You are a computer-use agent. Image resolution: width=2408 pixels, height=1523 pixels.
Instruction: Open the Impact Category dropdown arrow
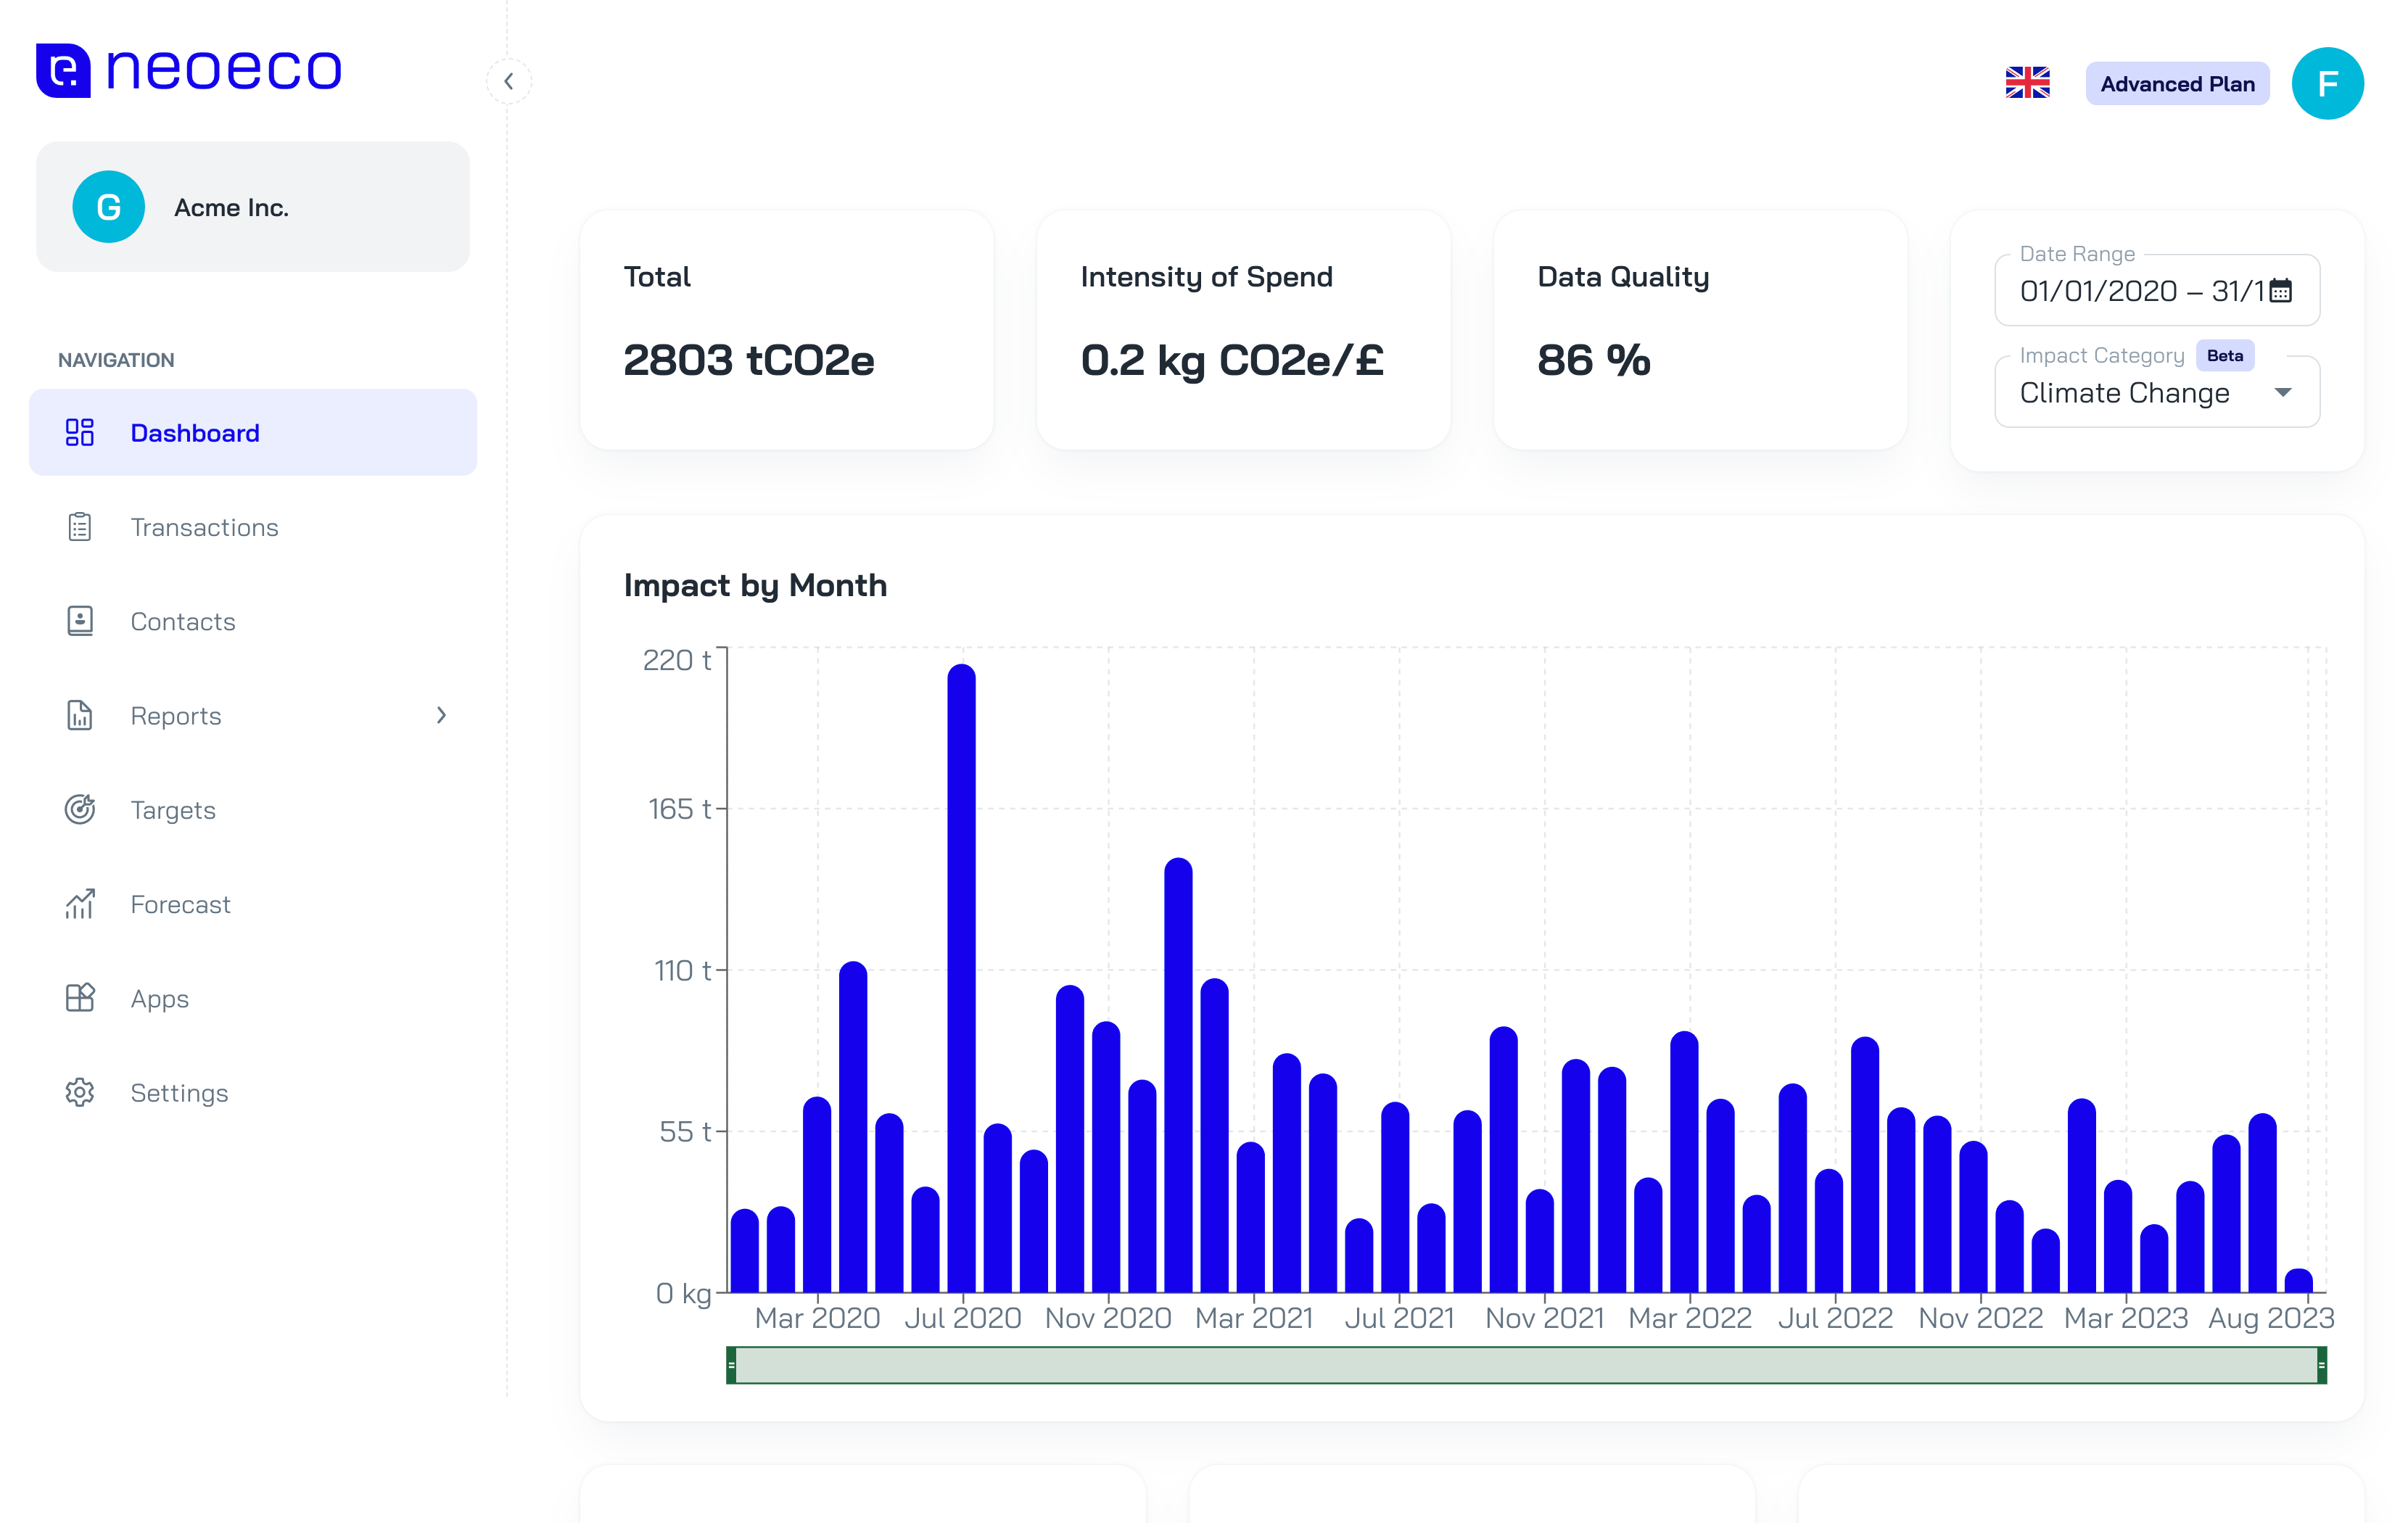[2283, 392]
